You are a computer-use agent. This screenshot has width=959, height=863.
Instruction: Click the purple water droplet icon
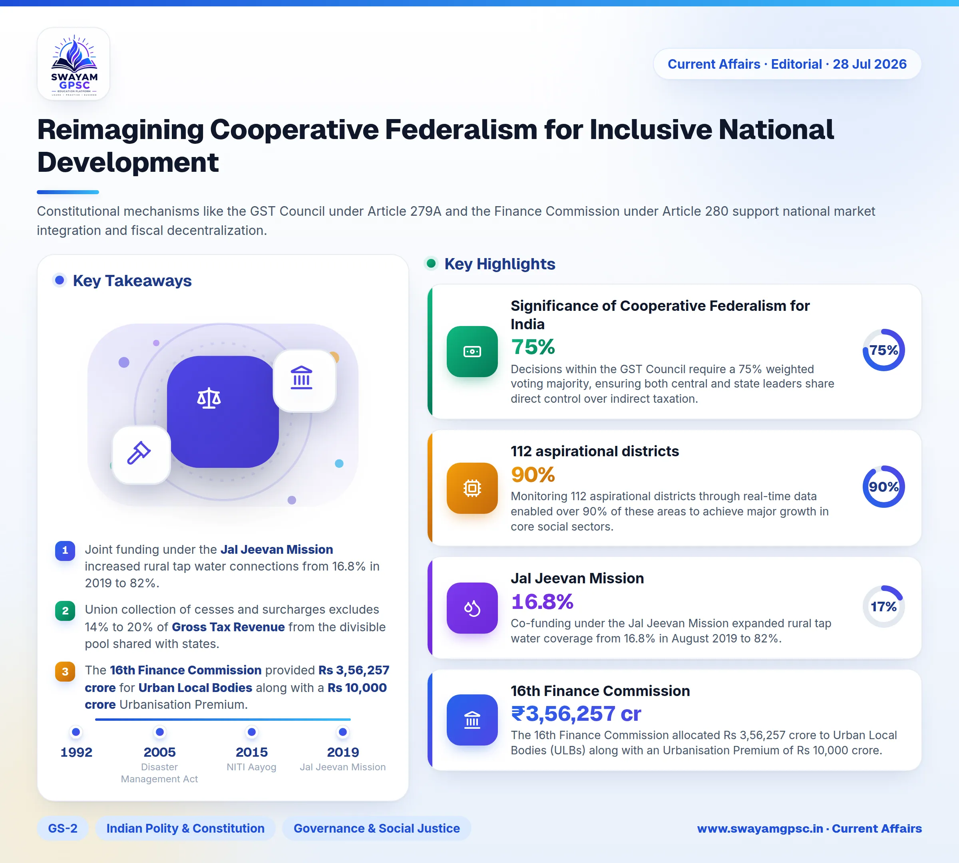point(472,608)
